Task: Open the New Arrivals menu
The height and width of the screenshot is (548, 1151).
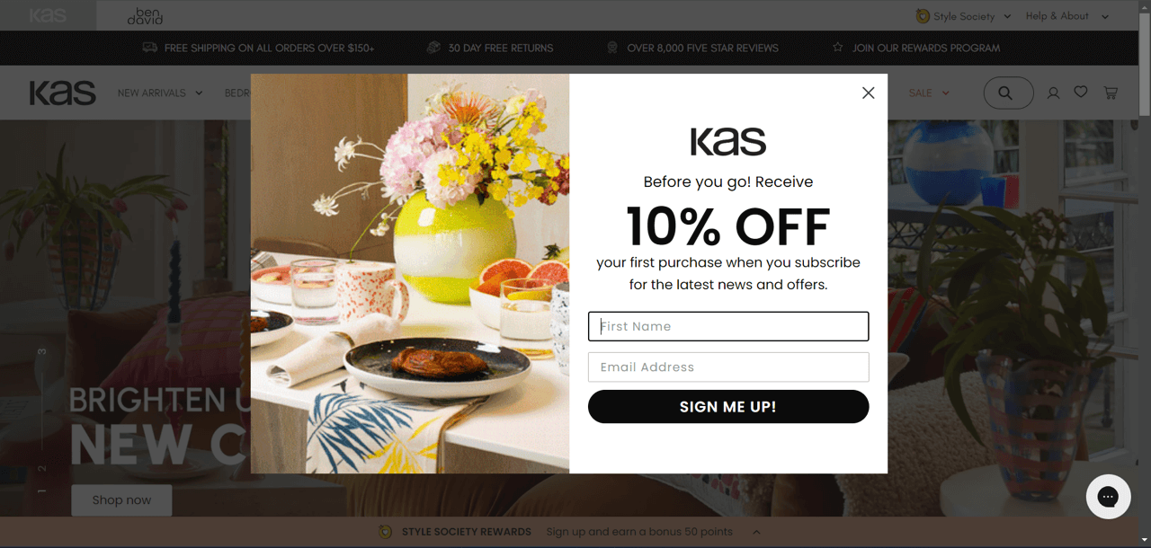Action: 160,93
